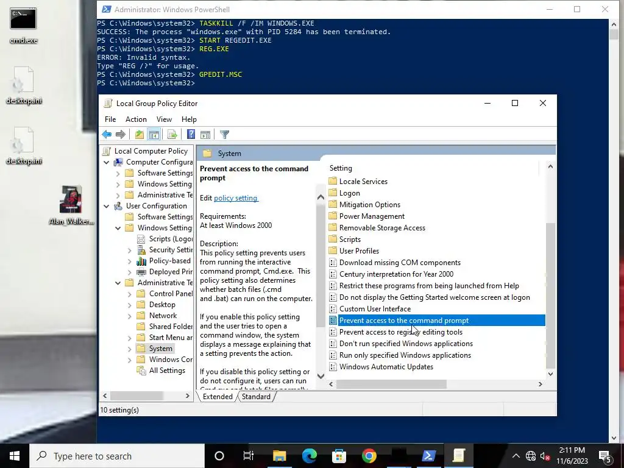Open Microsoft Edge from the taskbar
624x468 pixels.
[x=309, y=456]
